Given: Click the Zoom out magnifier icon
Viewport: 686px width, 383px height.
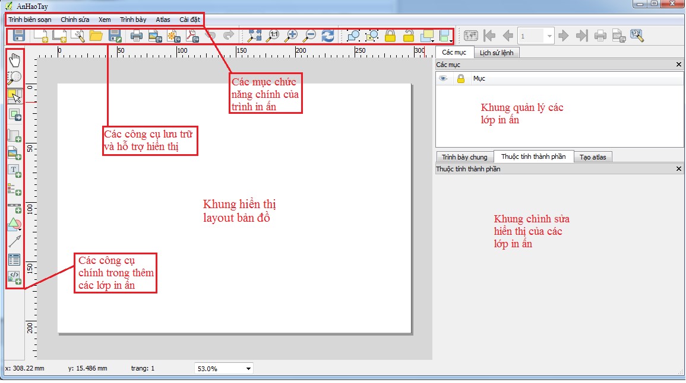Looking at the screenshot, I should (x=309, y=36).
